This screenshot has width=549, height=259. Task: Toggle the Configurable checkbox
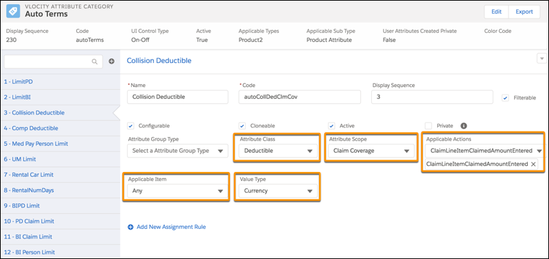point(130,126)
